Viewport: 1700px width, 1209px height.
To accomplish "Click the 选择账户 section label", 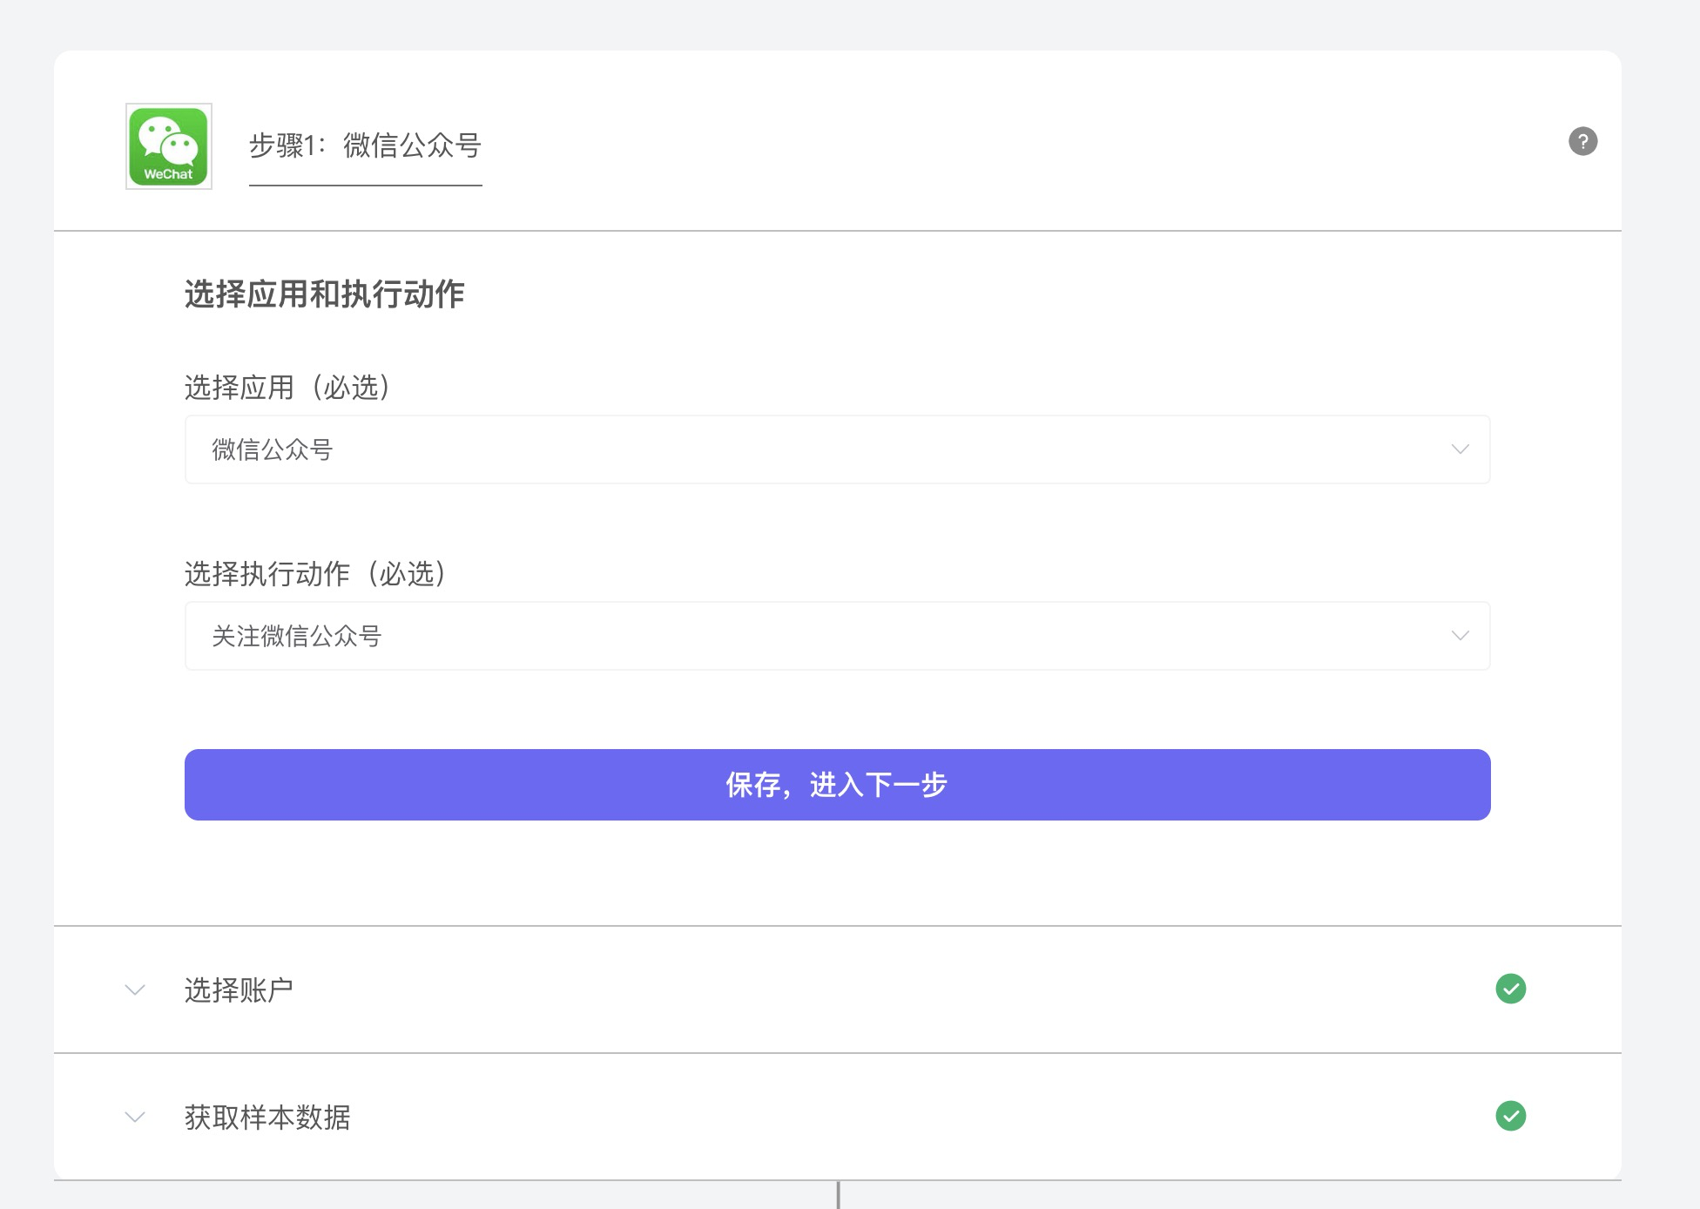I will 239,990.
